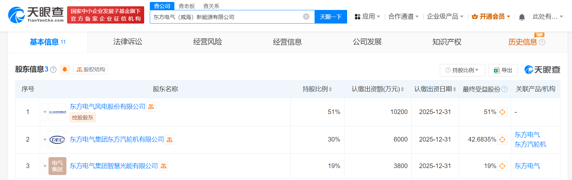The image size is (572, 180).
Task: Click the Tianyancha logo
Action: 36,15
